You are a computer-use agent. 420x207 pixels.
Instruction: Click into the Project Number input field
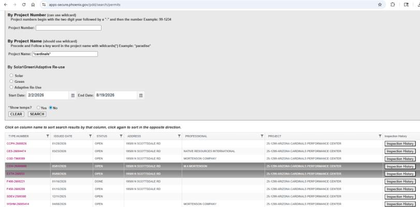click(68, 28)
